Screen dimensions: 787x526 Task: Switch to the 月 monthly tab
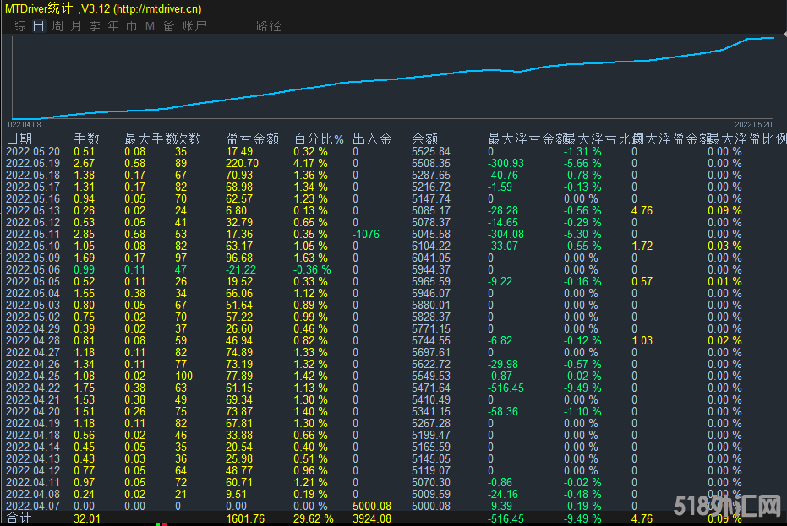coord(76,26)
